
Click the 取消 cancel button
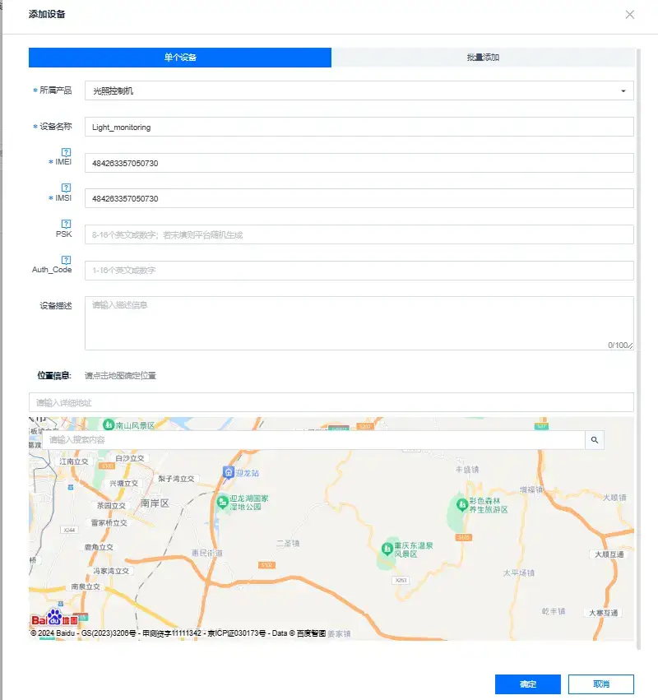pos(600,684)
